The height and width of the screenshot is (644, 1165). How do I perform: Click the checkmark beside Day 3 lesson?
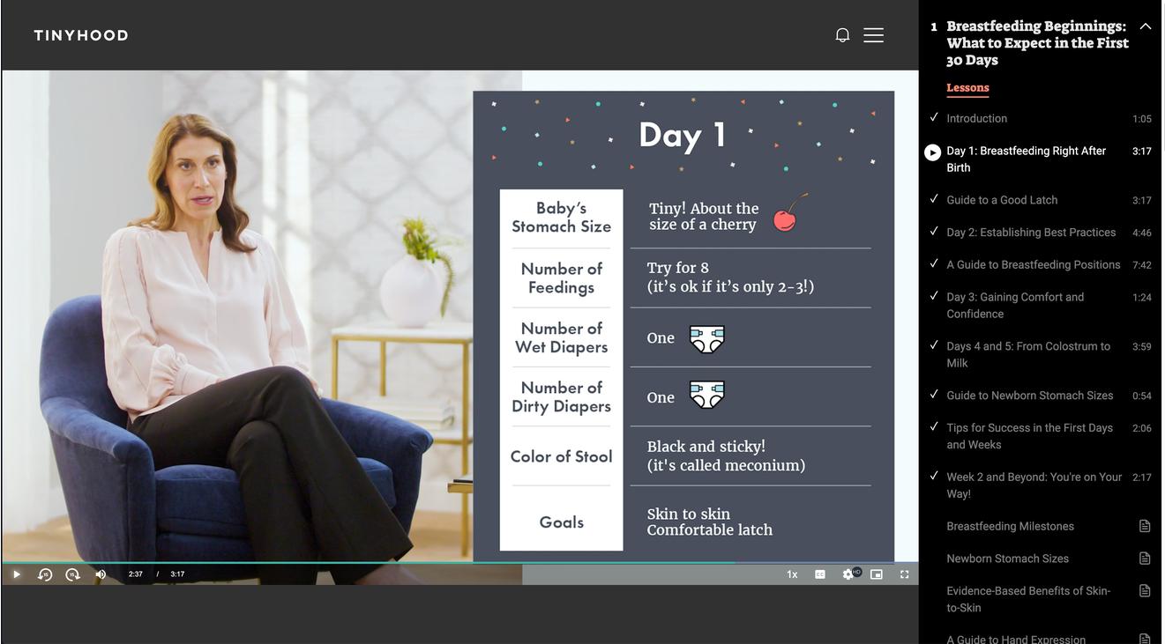tap(933, 296)
